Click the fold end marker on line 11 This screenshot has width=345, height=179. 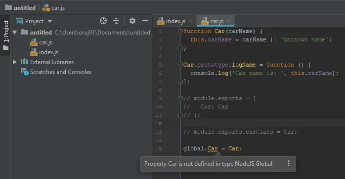[180, 115]
